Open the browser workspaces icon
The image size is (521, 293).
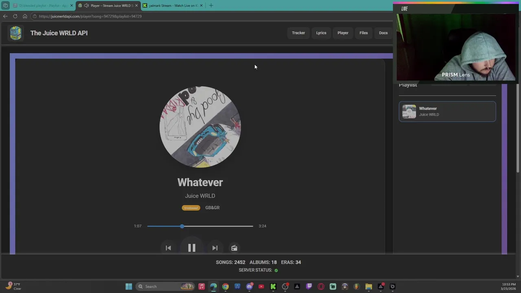(x=5, y=5)
